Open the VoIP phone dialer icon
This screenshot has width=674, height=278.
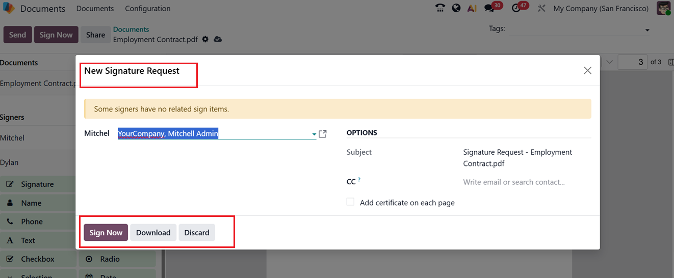pyautogui.click(x=440, y=8)
